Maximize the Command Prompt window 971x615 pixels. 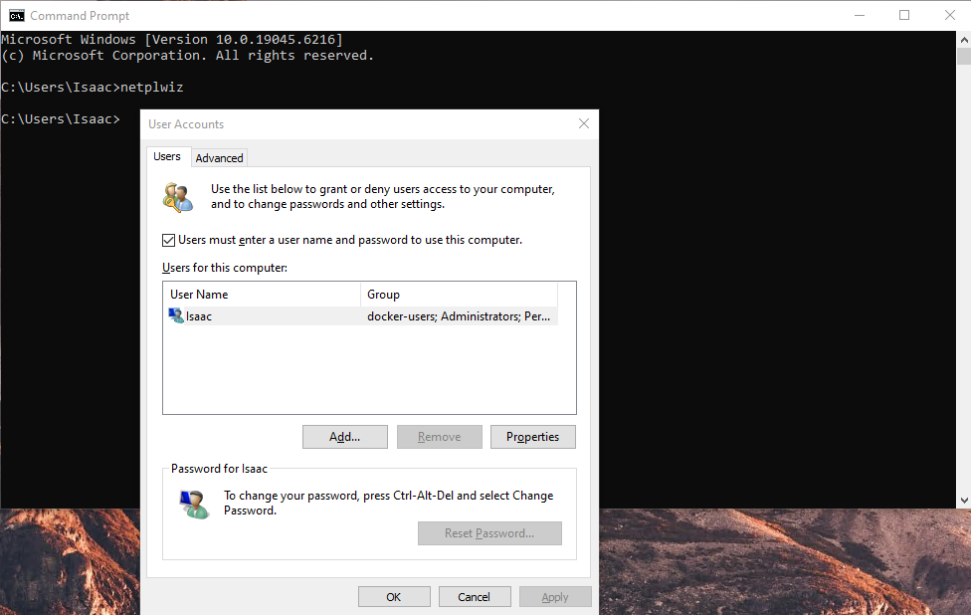click(x=904, y=16)
